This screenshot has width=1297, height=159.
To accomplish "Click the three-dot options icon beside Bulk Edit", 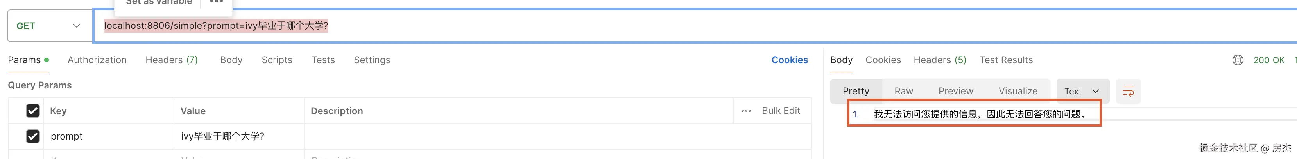I will (x=746, y=111).
